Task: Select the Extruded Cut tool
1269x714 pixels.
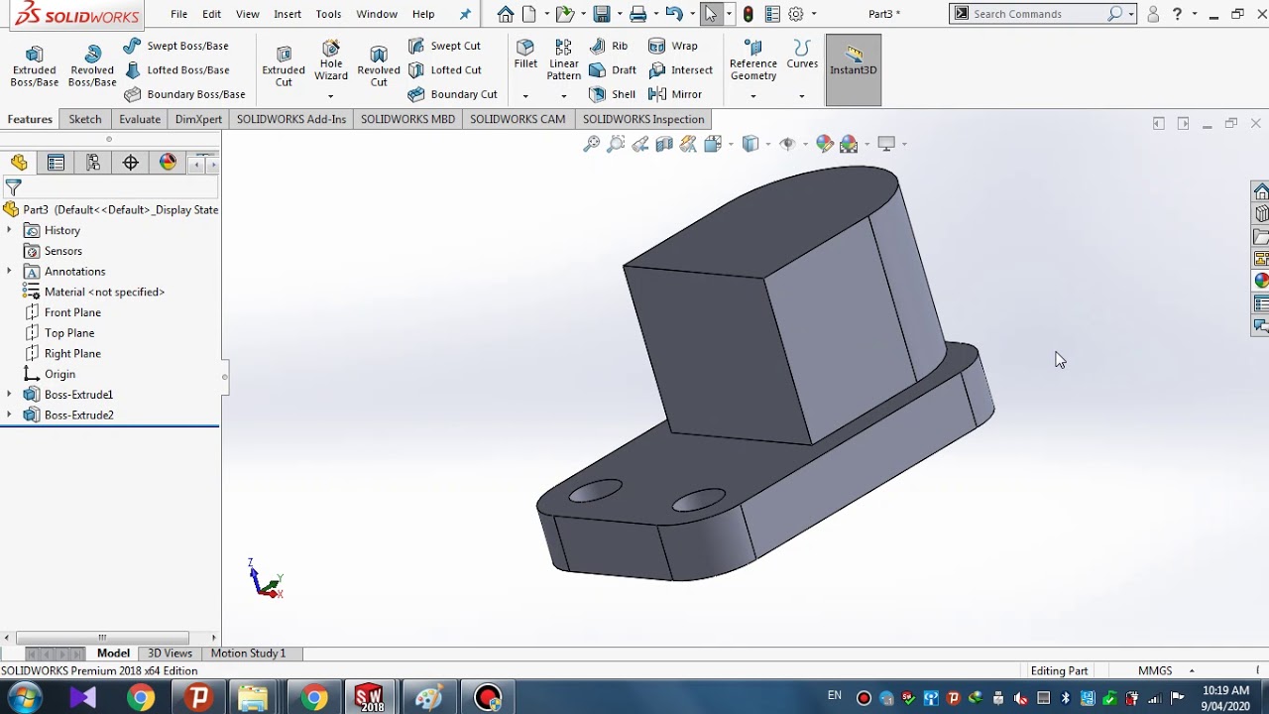Action: pyautogui.click(x=284, y=66)
